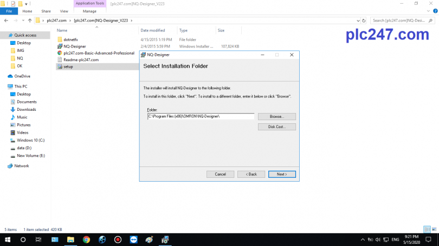Click the installation Folder path field
Image resolution: width=439 pixels, height=246 pixels.
pos(201,116)
